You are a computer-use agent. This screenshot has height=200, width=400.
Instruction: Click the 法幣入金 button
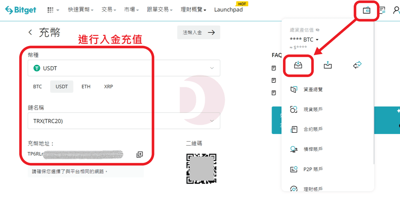click(x=199, y=32)
